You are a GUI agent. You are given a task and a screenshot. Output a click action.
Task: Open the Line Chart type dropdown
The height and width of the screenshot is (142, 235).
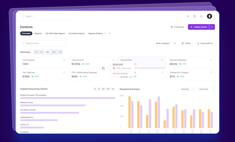tap(206, 89)
